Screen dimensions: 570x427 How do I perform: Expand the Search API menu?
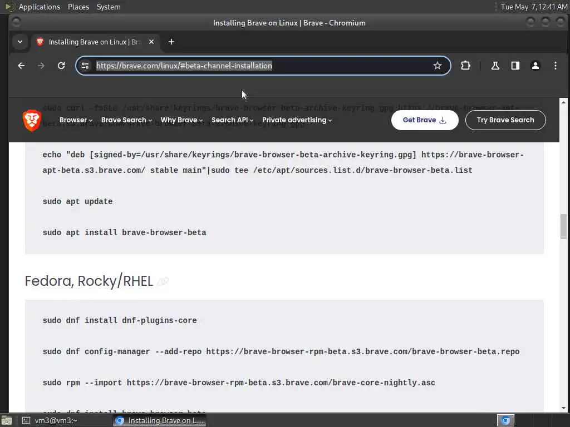point(232,120)
